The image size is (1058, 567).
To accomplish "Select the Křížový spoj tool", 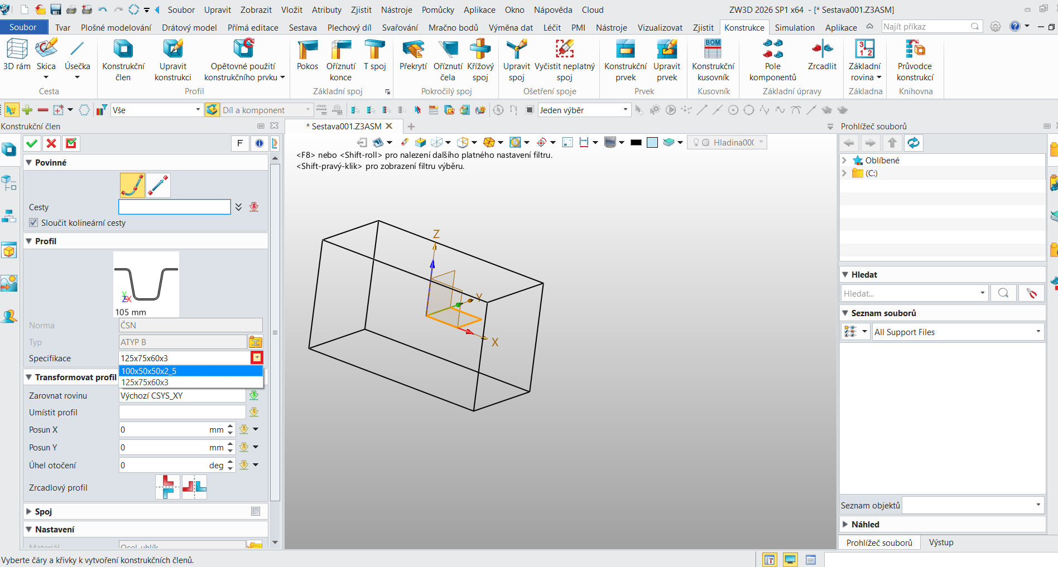I will coord(480,60).
